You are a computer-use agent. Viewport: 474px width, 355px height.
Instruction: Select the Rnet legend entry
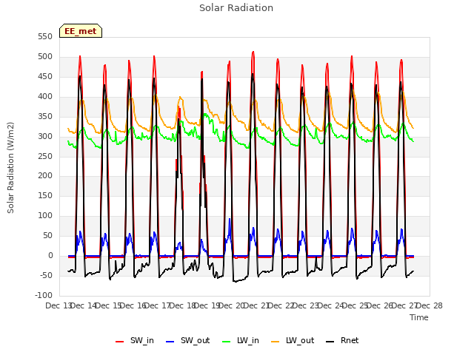(x=342, y=340)
